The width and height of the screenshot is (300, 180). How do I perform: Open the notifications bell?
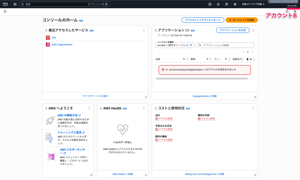coord(218,4)
